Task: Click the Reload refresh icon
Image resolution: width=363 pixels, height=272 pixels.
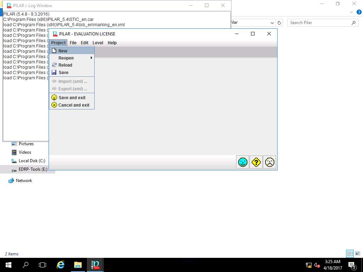Action: [54, 65]
